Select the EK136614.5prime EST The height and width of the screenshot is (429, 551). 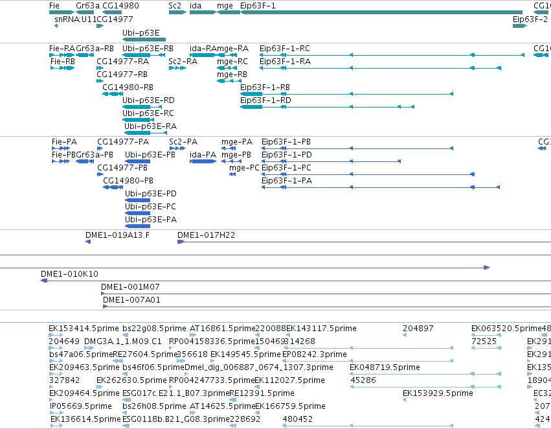click(56, 426)
